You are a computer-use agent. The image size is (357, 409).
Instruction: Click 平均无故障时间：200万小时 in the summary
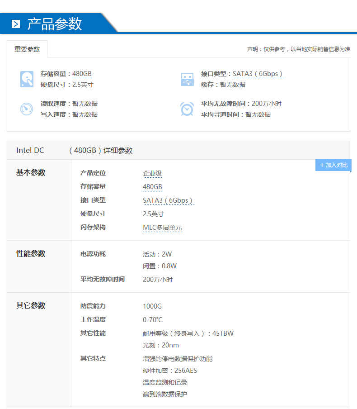tap(241, 104)
